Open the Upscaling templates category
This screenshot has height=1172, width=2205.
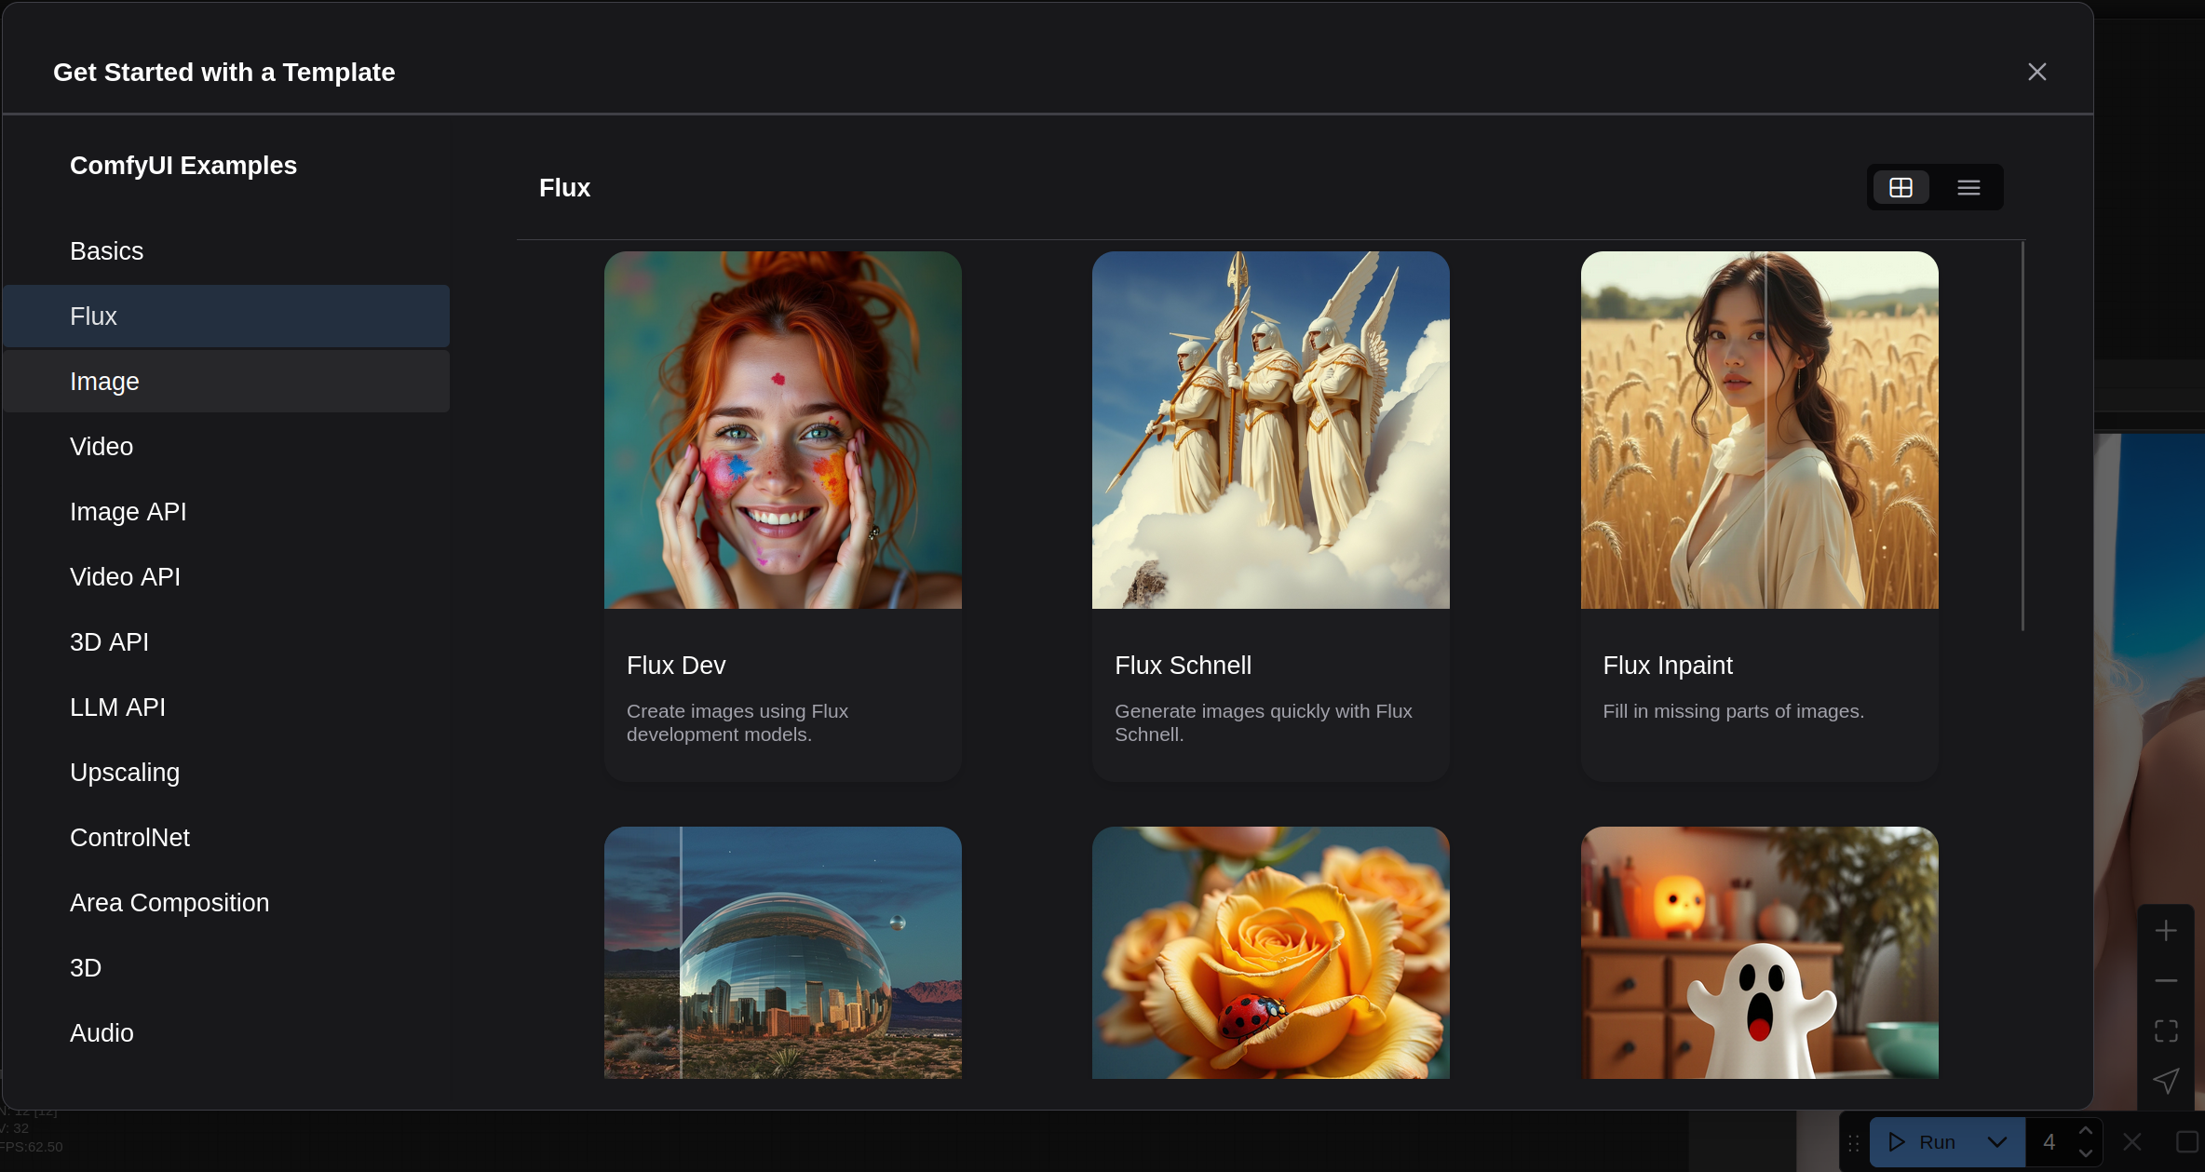pyautogui.click(x=125, y=773)
